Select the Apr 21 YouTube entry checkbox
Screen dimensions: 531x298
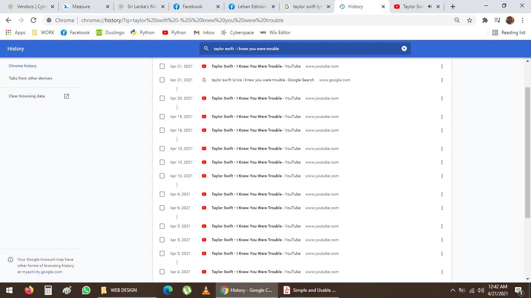click(162, 66)
